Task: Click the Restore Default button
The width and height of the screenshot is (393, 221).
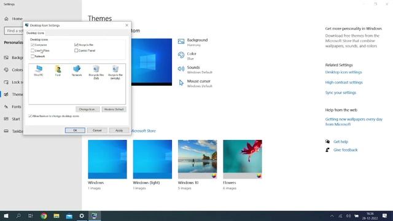Action: [x=114, y=109]
